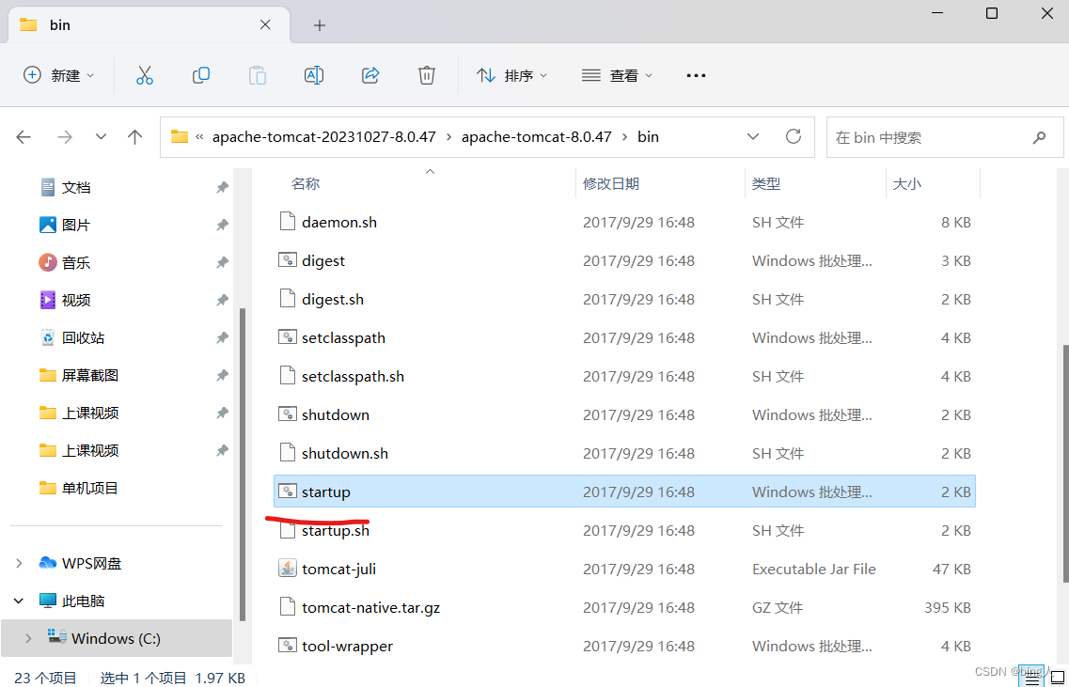Open the 视频 quick access folder
The width and height of the screenshot is (1069, 687).
(75, 300)
